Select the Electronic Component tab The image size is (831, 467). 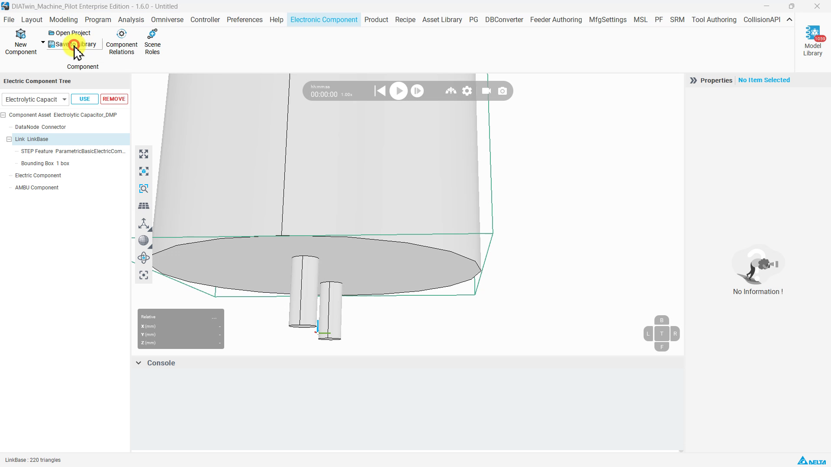(x=324, y=19)
